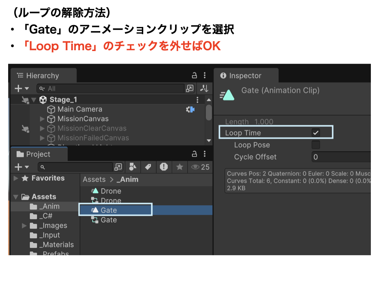This screenshot has height=284, width=379.
Task: Click the Assets breadcrumb link
Action: (94, 179)
